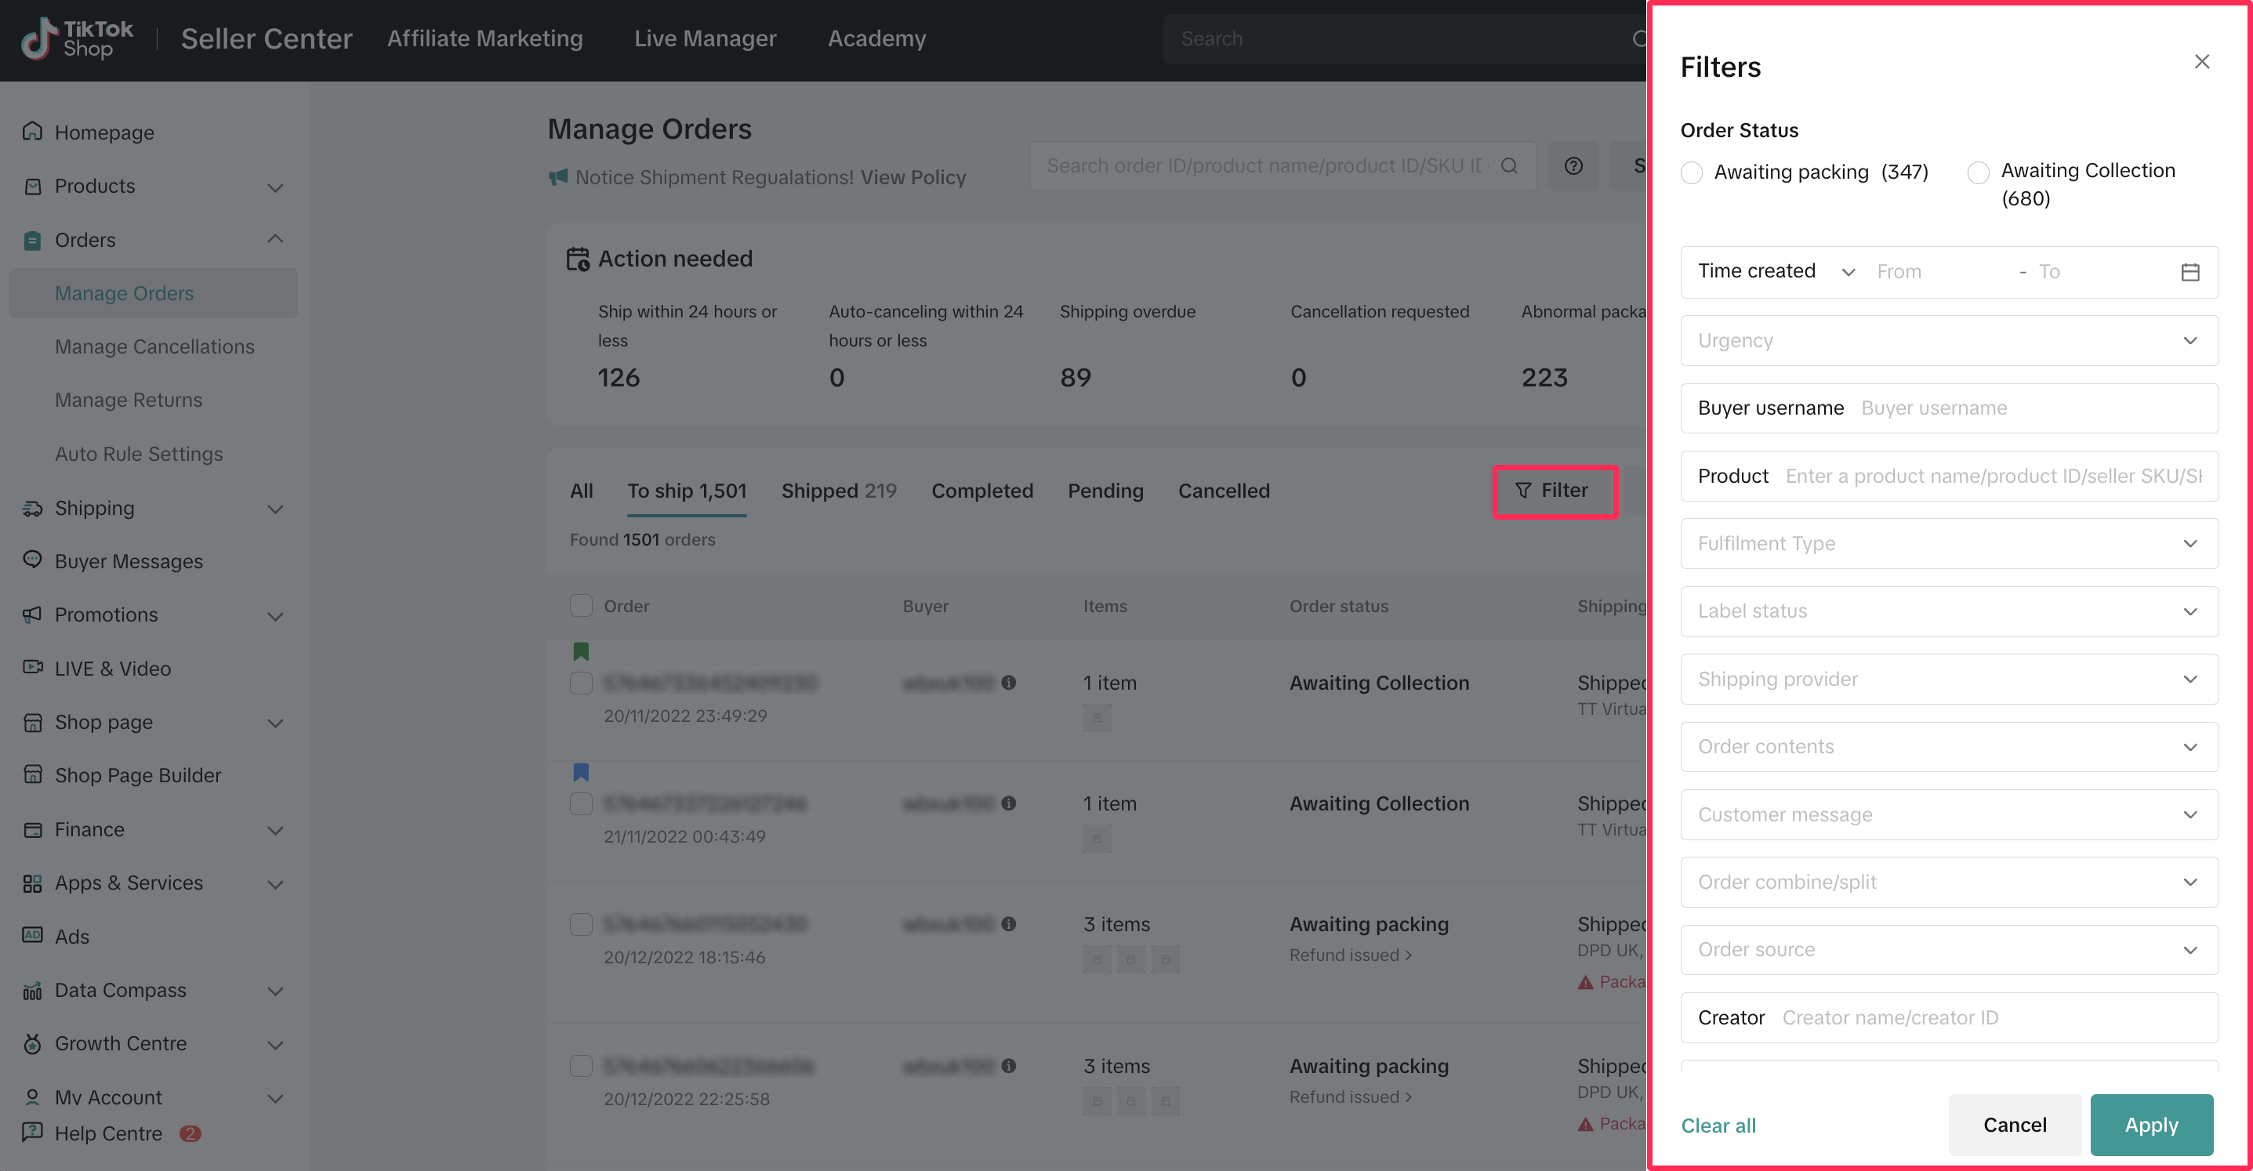Viewport: 2253px width, 1171px height.
Task: Select the Awaiting Collection radio option
Action: tap(1979, 172)
